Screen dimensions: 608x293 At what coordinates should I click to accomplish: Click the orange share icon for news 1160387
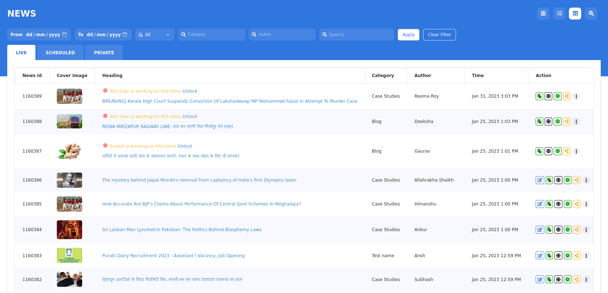pyautogui.click(x=567, y=151)
